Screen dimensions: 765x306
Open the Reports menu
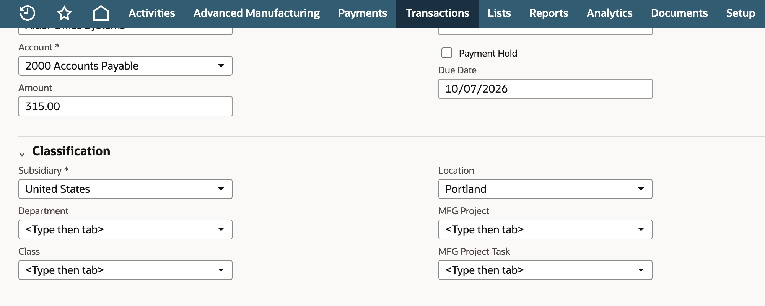(549, 13)
